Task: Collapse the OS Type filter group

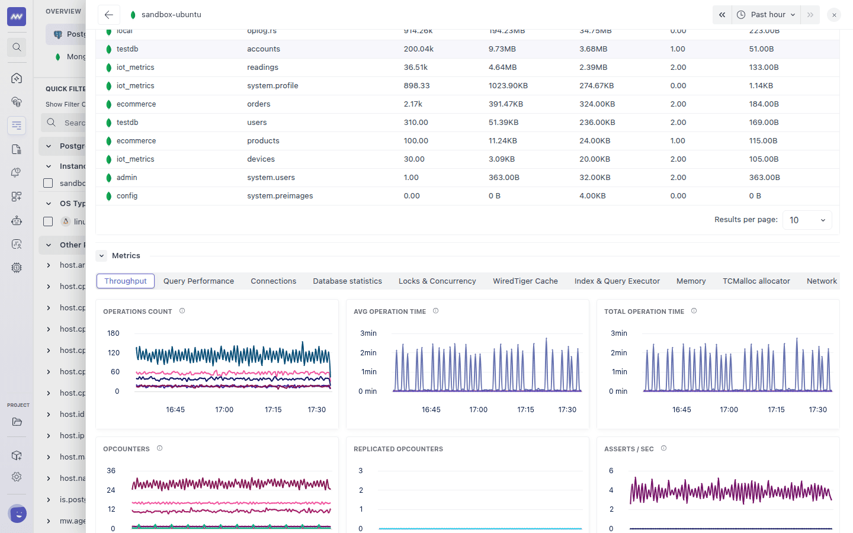Action: [49, 204]
